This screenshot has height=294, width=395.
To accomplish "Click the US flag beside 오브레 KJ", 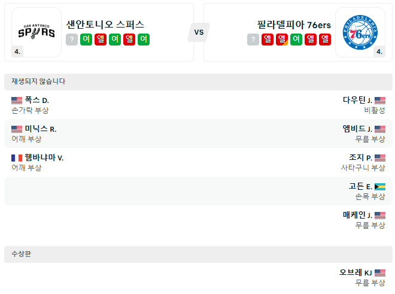I will point(380,272).
